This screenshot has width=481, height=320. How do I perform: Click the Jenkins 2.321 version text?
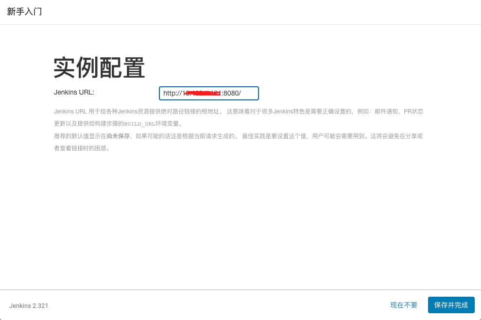[29, 305]
